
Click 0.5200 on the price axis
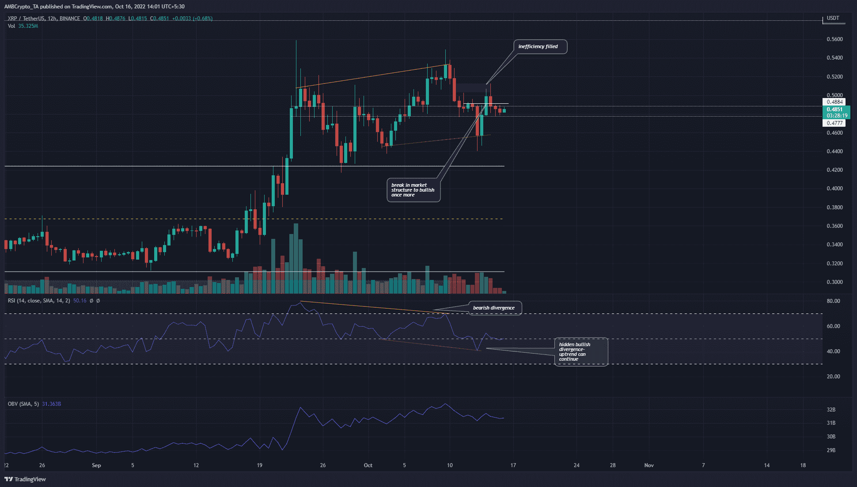pyautogui.click(x=834, y=77)
